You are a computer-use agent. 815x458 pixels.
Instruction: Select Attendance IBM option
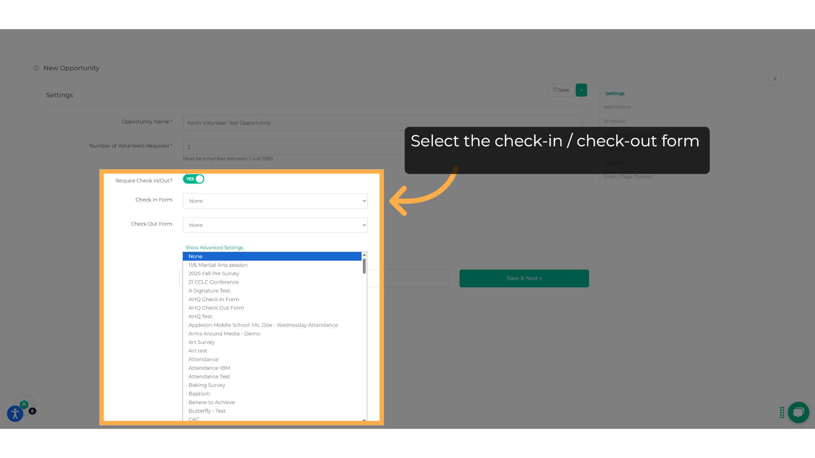click(272, 368)
